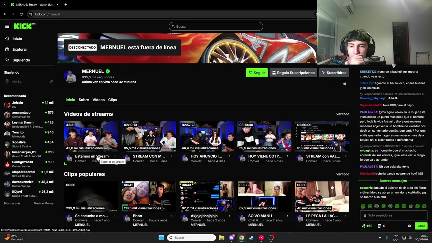Open the hamburger menu beside the Kick logo

pyautogui.click(x=7, y=26)
